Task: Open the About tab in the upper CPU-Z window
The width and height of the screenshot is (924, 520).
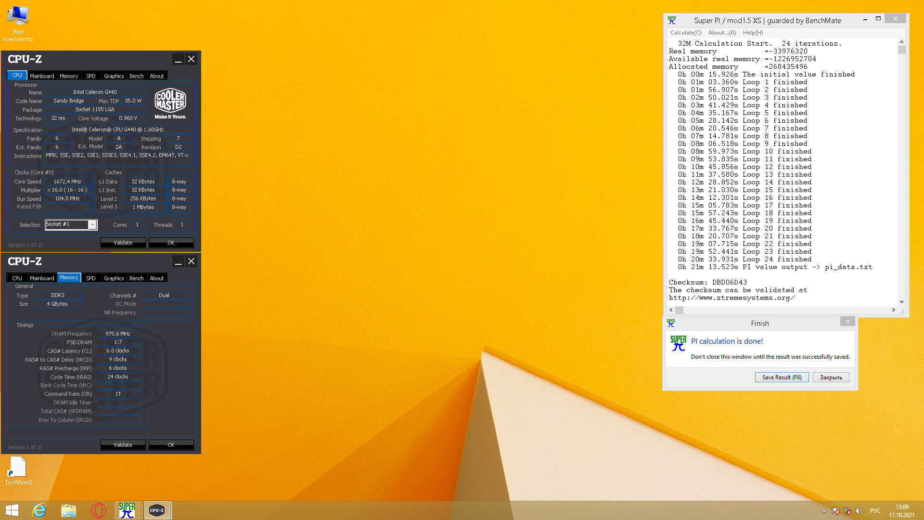Action: [157, 76]
